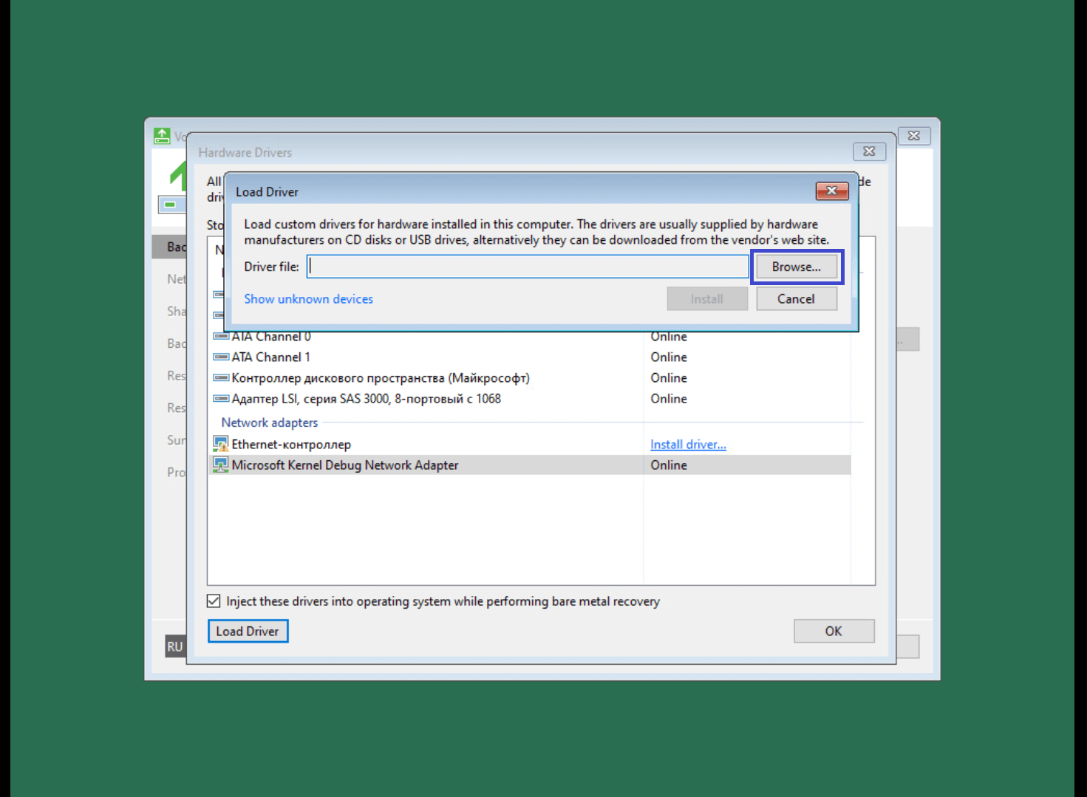The height and width of the screenshot is (797, 1087).
Task: Close the Load Driver dialog with red X
Action: (831, 191)
